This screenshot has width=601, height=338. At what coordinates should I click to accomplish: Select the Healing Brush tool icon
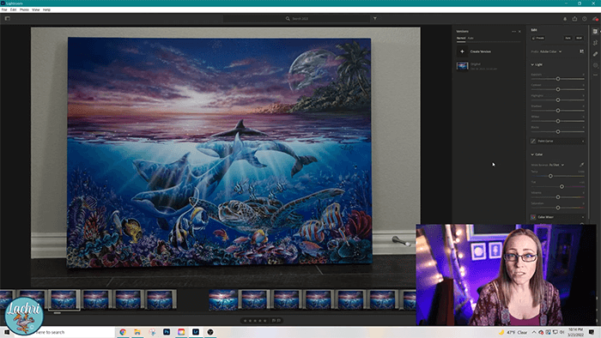595,54
